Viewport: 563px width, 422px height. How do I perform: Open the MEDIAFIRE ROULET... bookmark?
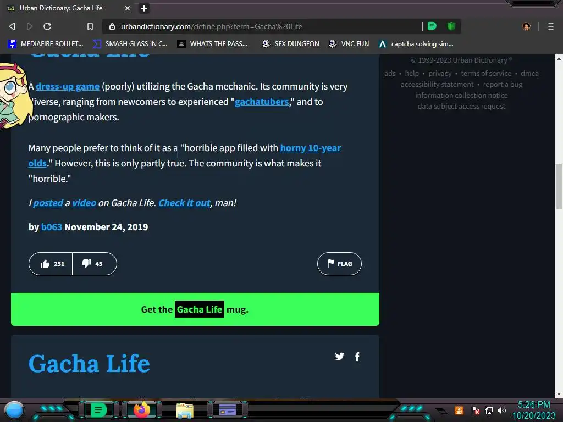pos(45,44)
